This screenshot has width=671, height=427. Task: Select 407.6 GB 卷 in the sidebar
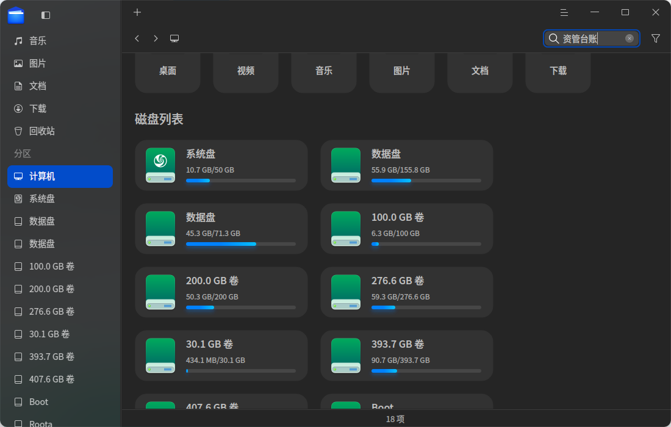coord(60,379)
